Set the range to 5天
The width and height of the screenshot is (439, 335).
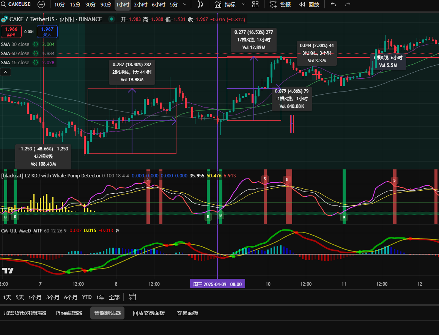[20, 297]
